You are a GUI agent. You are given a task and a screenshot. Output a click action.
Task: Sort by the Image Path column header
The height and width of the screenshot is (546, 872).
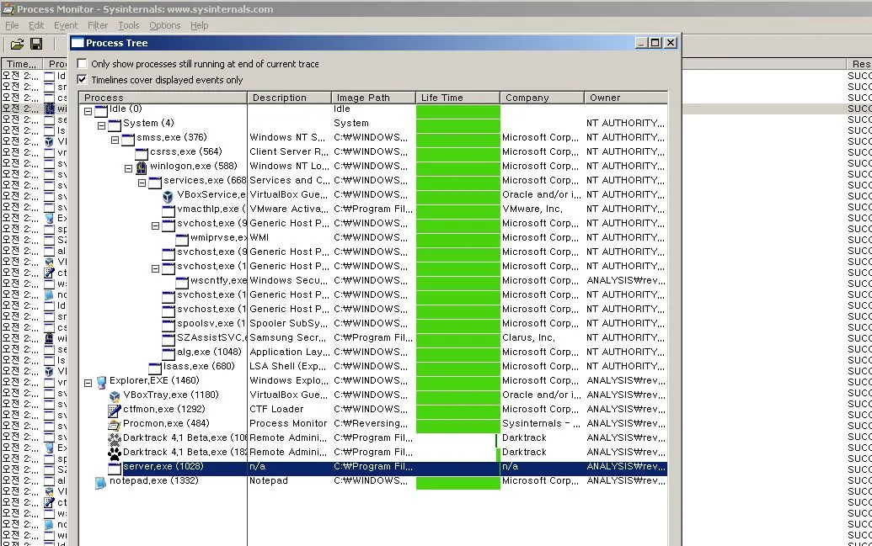click(x=373, y=98)
